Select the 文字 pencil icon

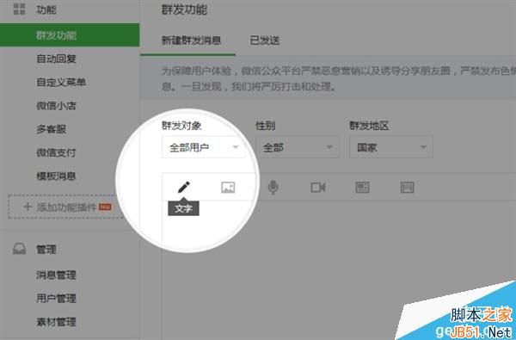(x=184, y=187)
